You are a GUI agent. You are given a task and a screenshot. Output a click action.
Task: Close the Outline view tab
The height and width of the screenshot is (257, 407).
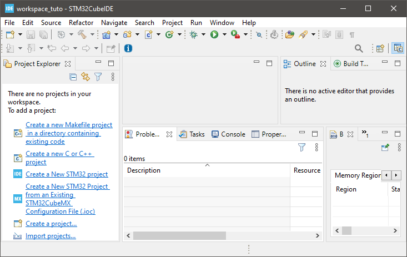point(323,64)
